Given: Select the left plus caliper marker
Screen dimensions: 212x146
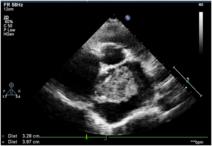Looking at the screenshot, I should point(96,92).
